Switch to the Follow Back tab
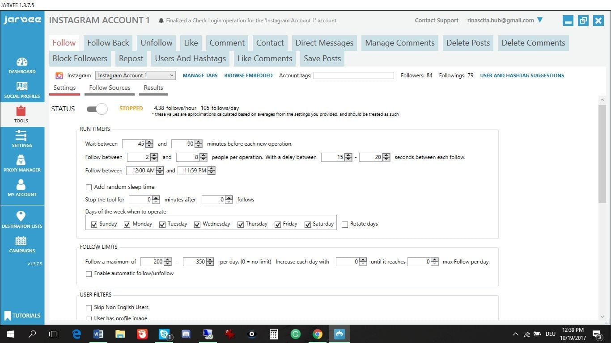Image resolution: width=611 pixels, height=343 pixels. (108, 43)
